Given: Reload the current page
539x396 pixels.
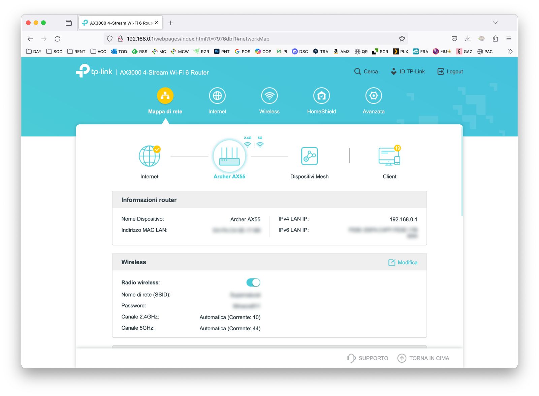Looking at the screenshot, I should click(x=58, y=39).
